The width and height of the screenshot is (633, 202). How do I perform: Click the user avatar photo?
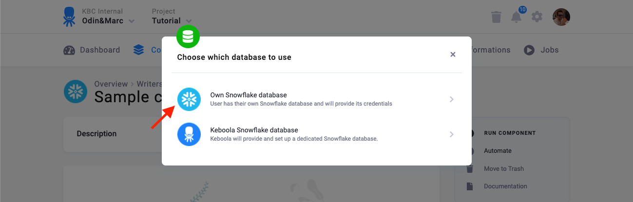click(x=561, y=17)
